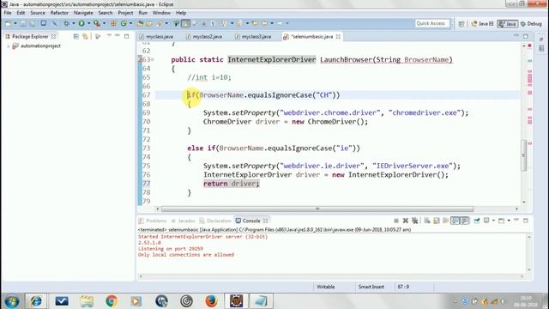Click the Save toolbar icon

[23, 23]
